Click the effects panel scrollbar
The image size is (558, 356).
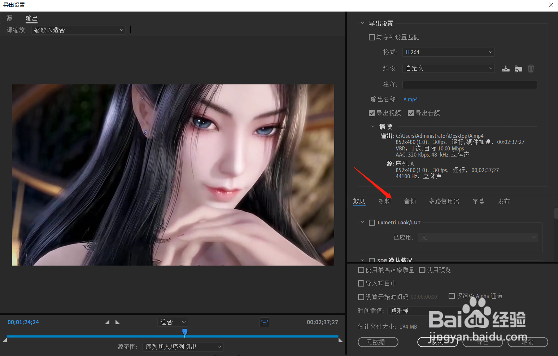coord(555,213)
